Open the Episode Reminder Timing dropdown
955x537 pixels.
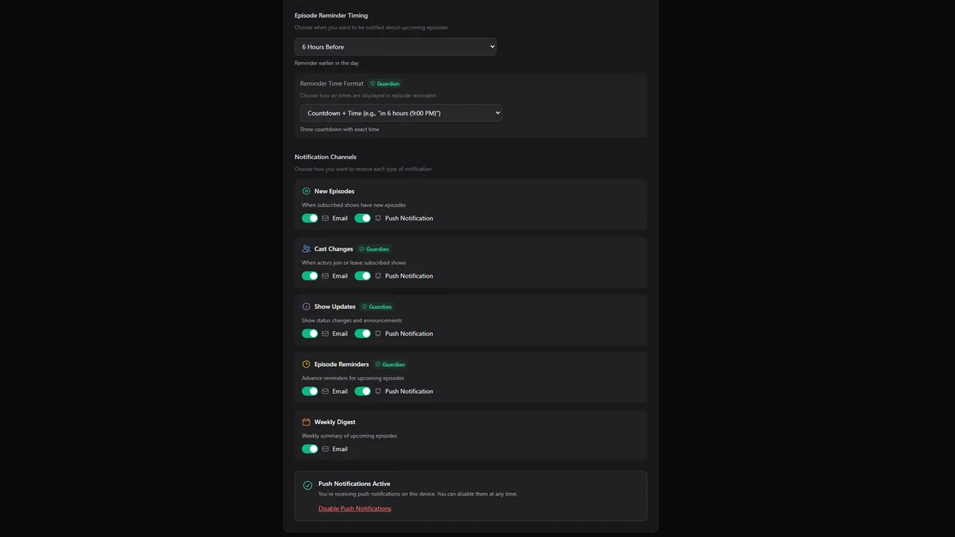click(395, 46)
